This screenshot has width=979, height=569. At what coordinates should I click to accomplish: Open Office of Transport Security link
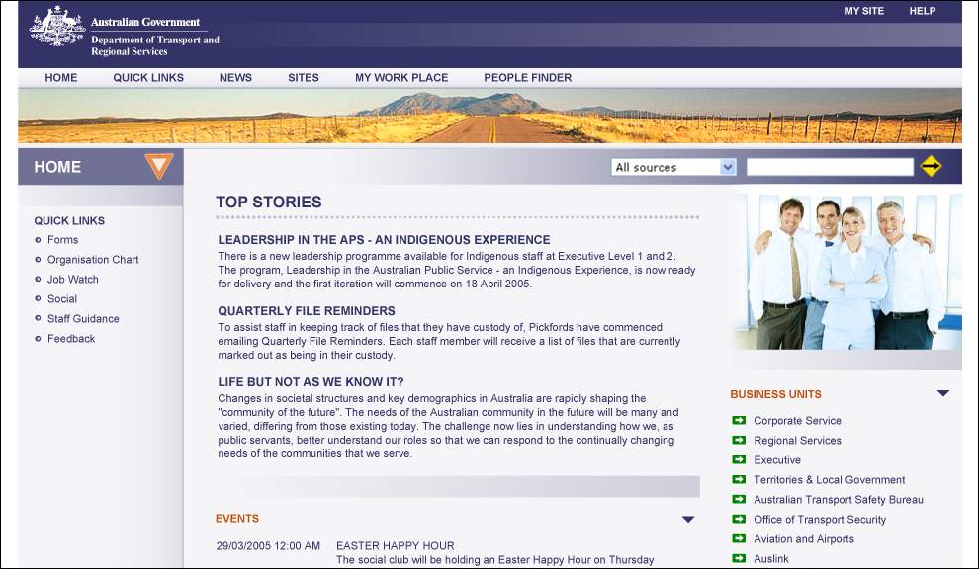coord(820,519)
